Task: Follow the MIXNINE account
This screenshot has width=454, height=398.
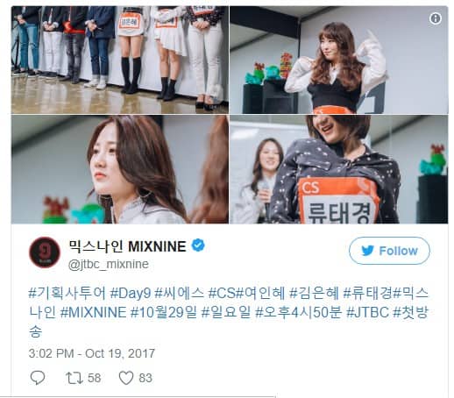Action: click(389, 251)
